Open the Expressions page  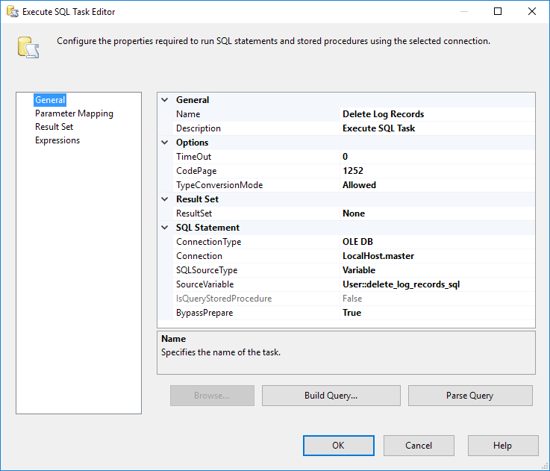coord(57,140)
